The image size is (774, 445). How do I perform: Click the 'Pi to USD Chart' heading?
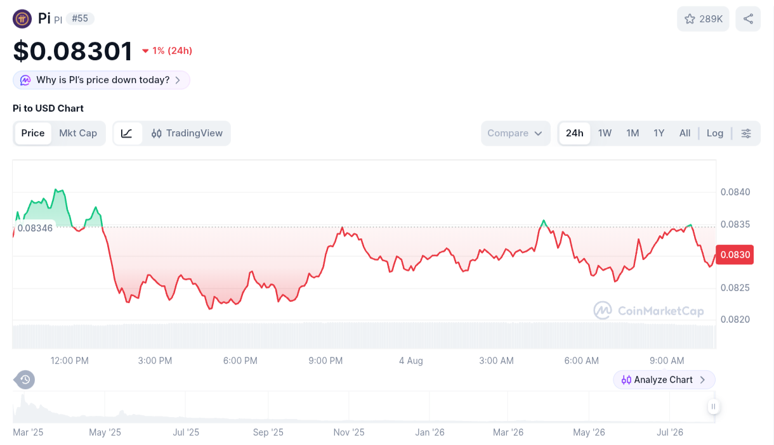(48, 108)
